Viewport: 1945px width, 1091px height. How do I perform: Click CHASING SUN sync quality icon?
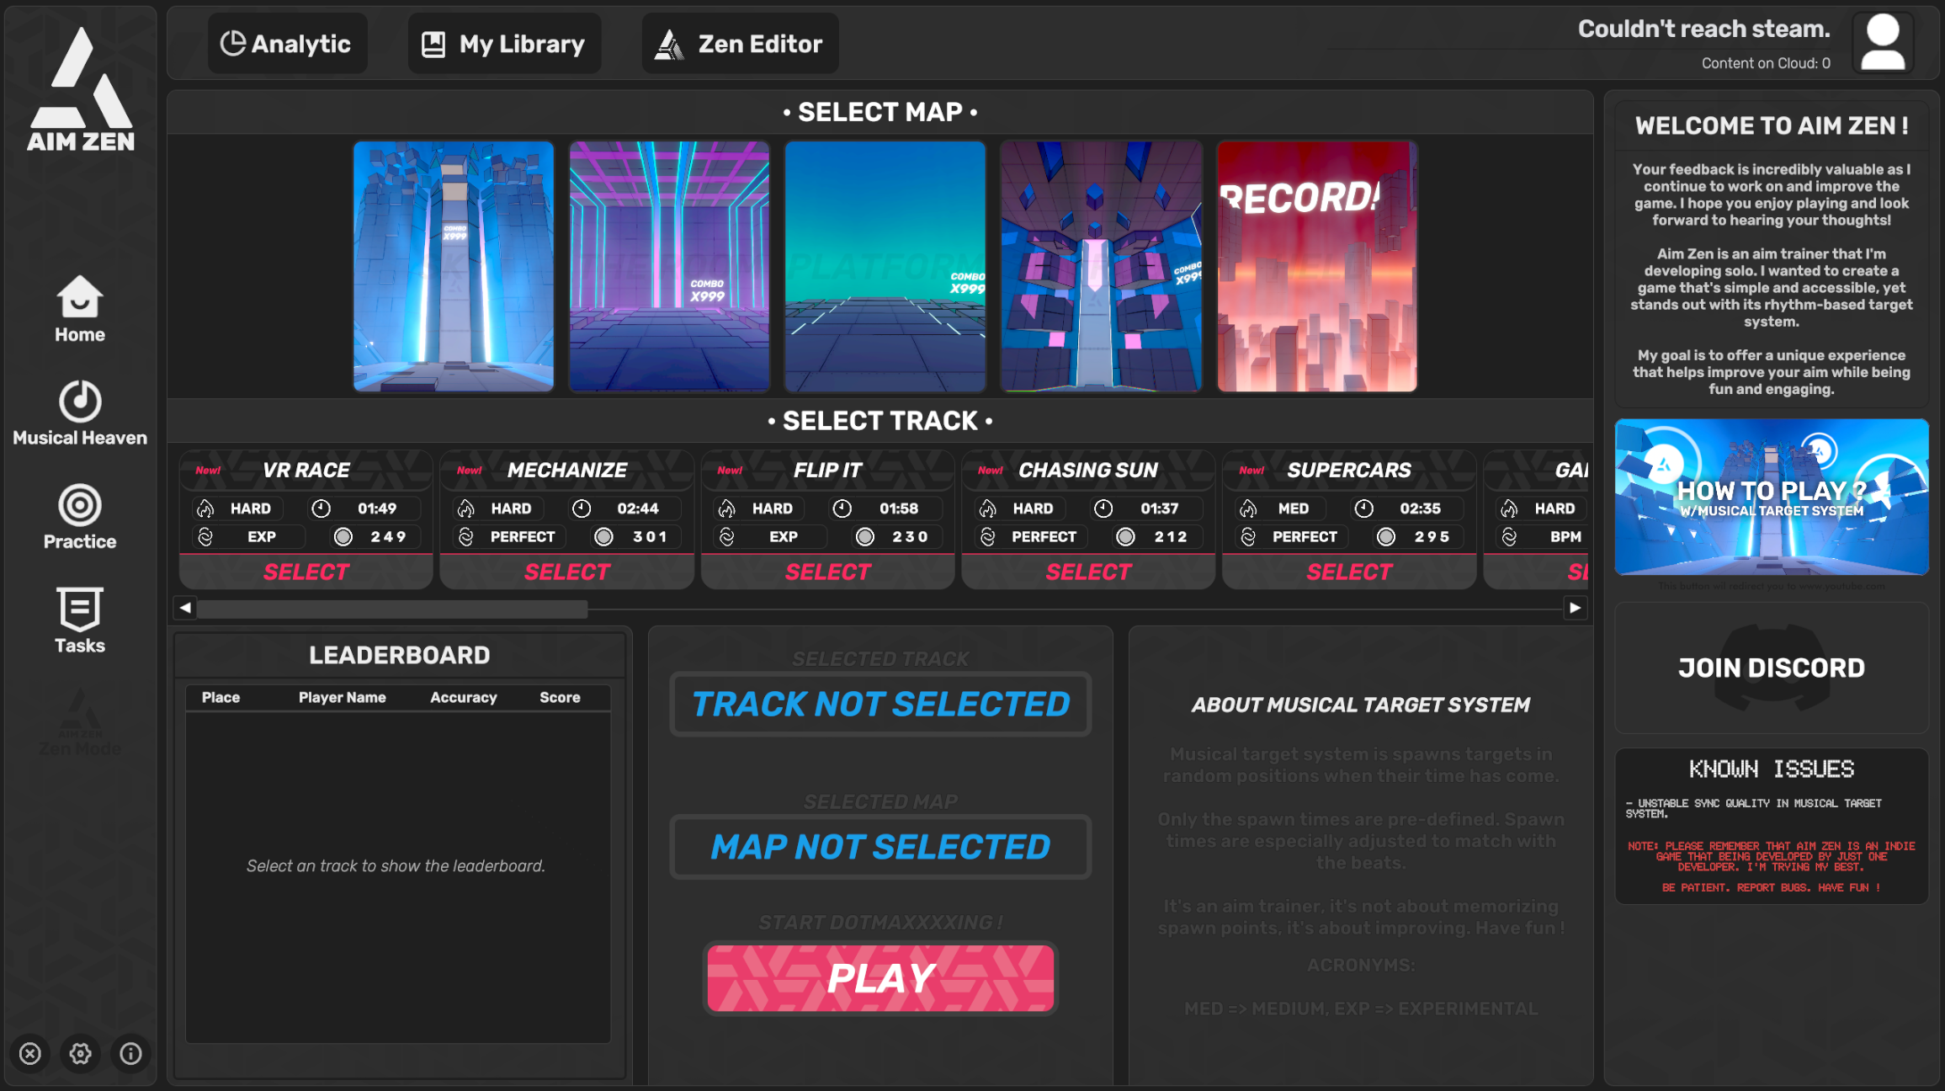988,537
